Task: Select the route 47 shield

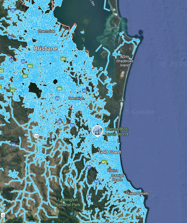Action: click(84, 91)
